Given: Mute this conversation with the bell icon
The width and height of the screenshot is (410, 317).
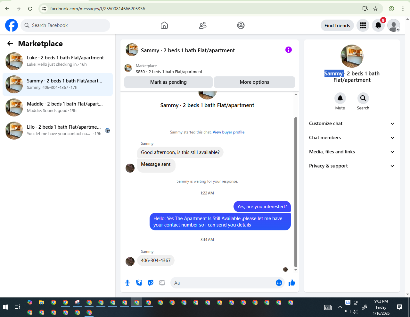Looking at the screenshot, I should 340,98.
